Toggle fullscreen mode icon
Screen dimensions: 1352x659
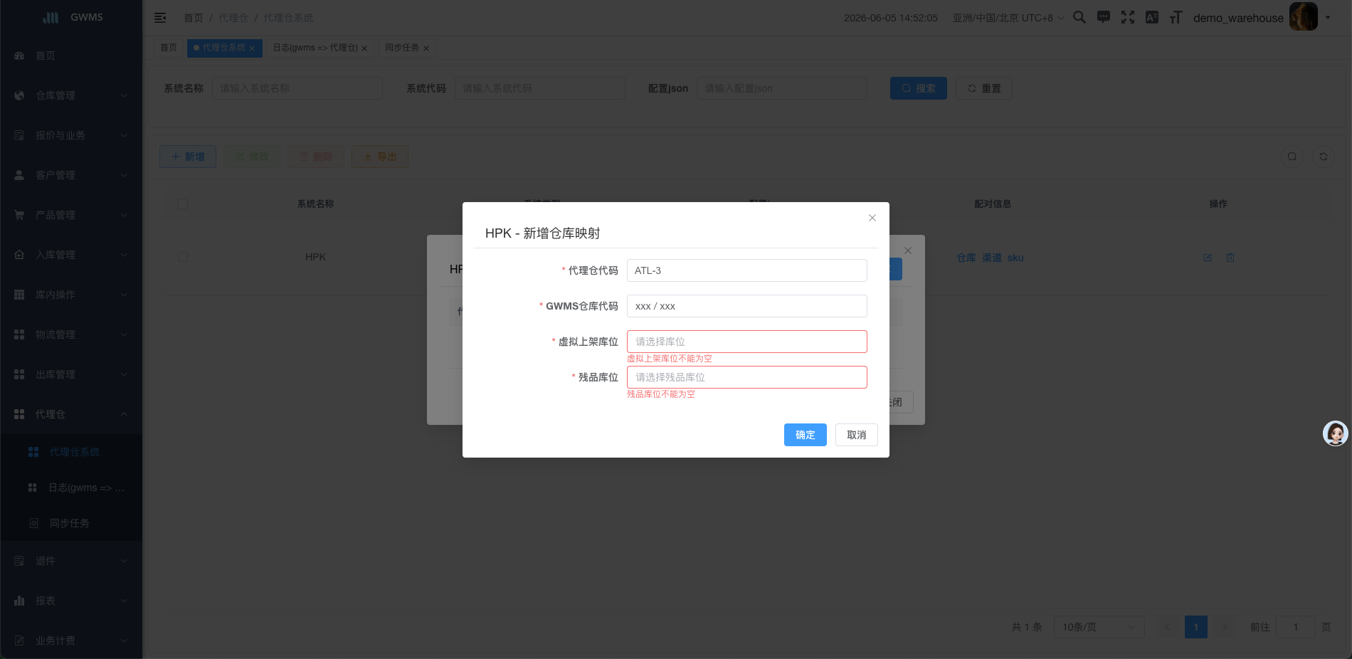coord(1128,17)
